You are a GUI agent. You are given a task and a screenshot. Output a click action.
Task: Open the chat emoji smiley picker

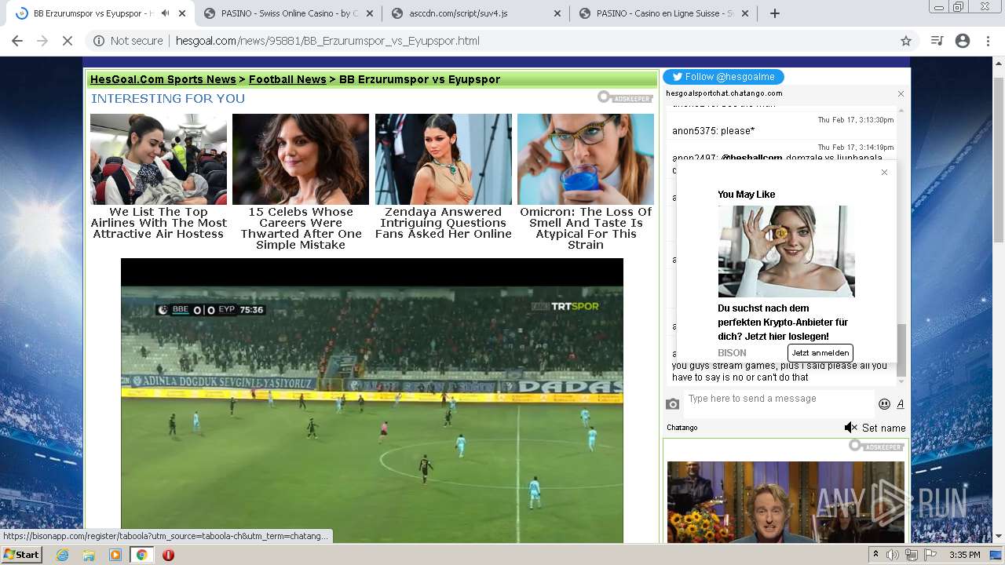coord(884,404)
